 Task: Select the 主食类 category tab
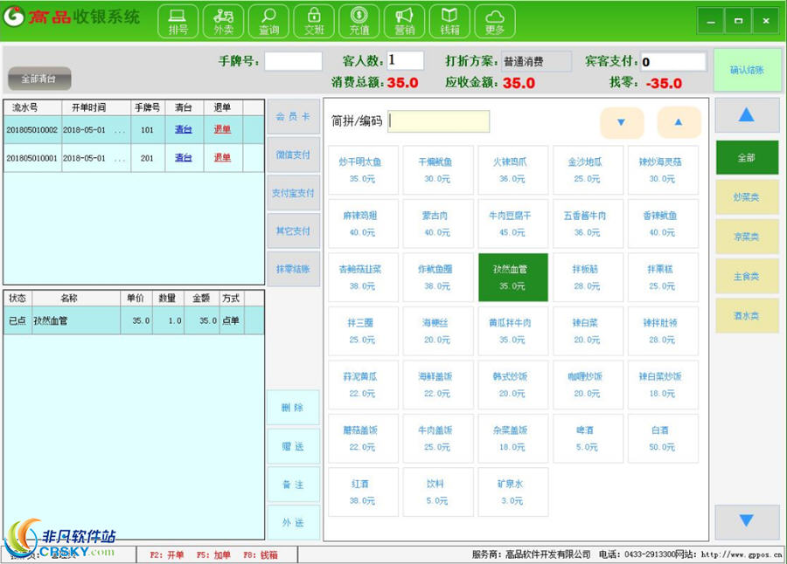tap(747, 276)
